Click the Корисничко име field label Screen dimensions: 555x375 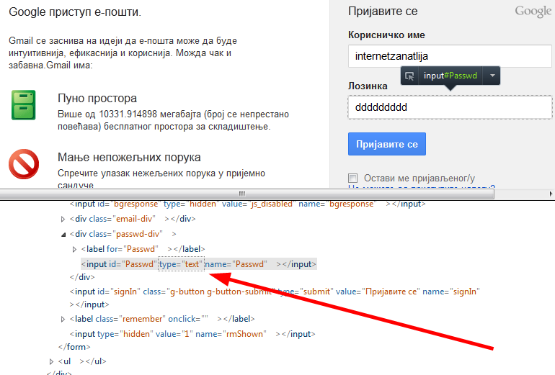(386, 35)
